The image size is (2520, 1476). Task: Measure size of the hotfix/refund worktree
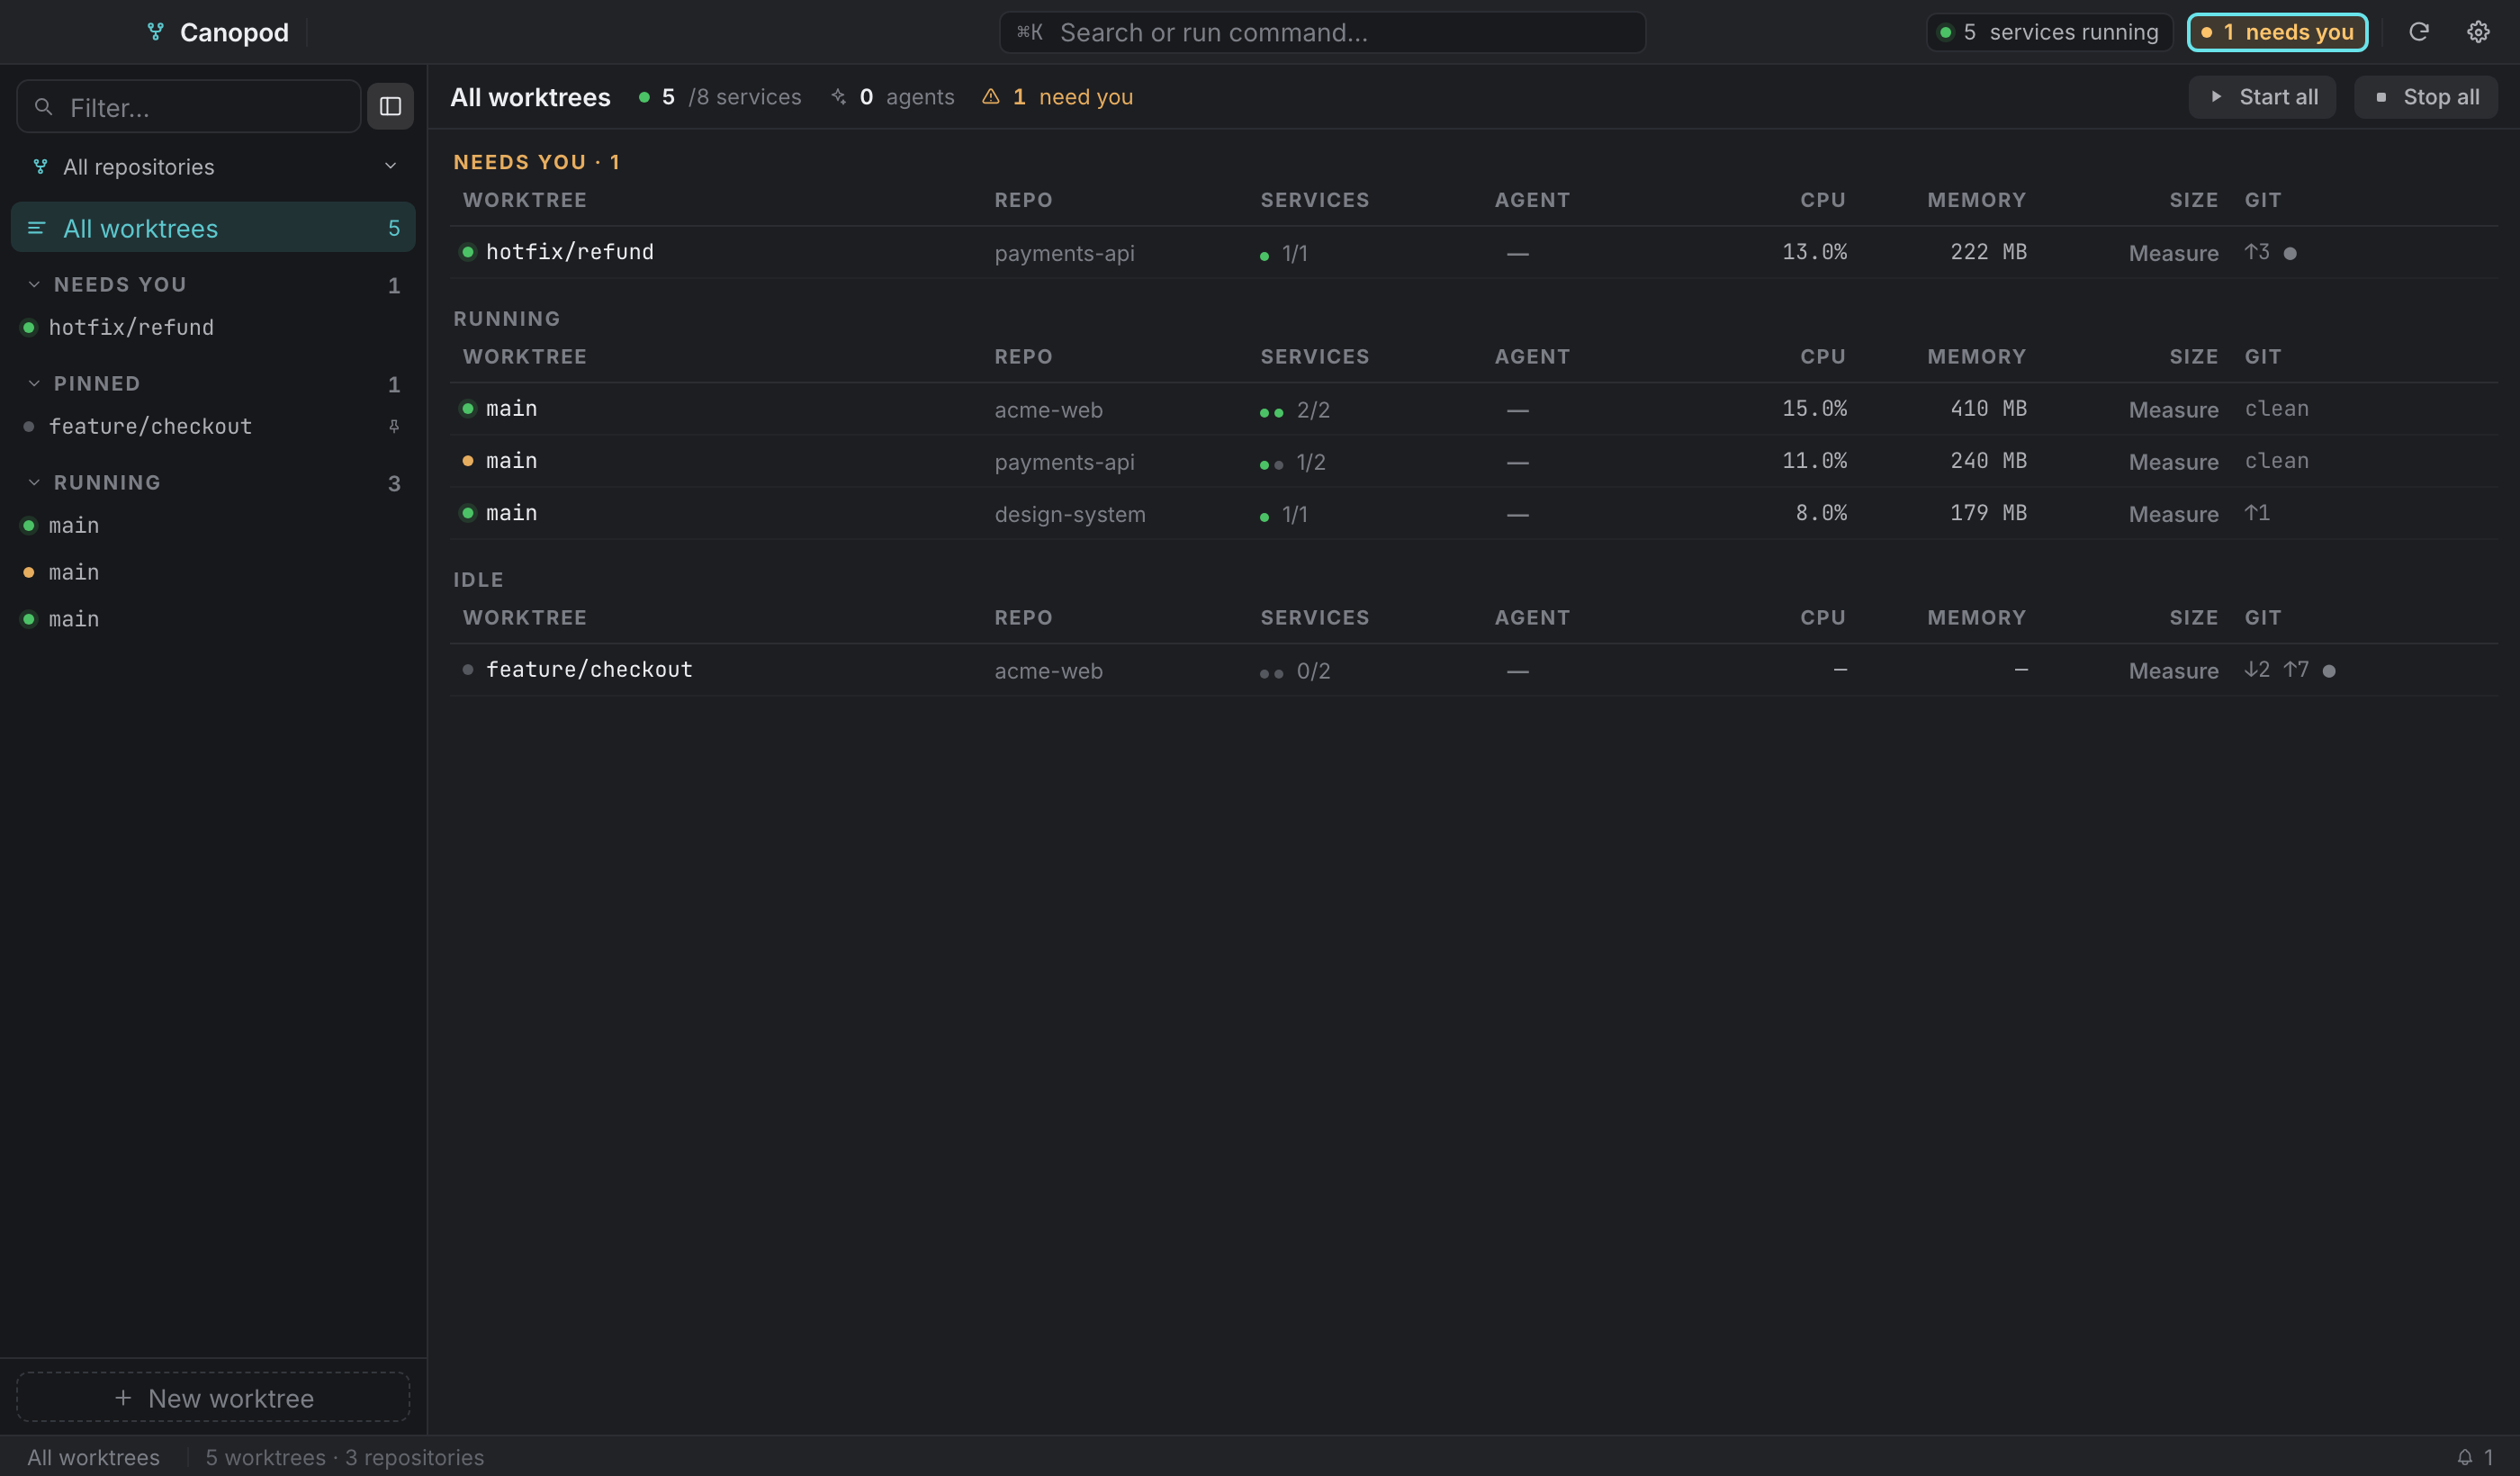coord(2173,253)
